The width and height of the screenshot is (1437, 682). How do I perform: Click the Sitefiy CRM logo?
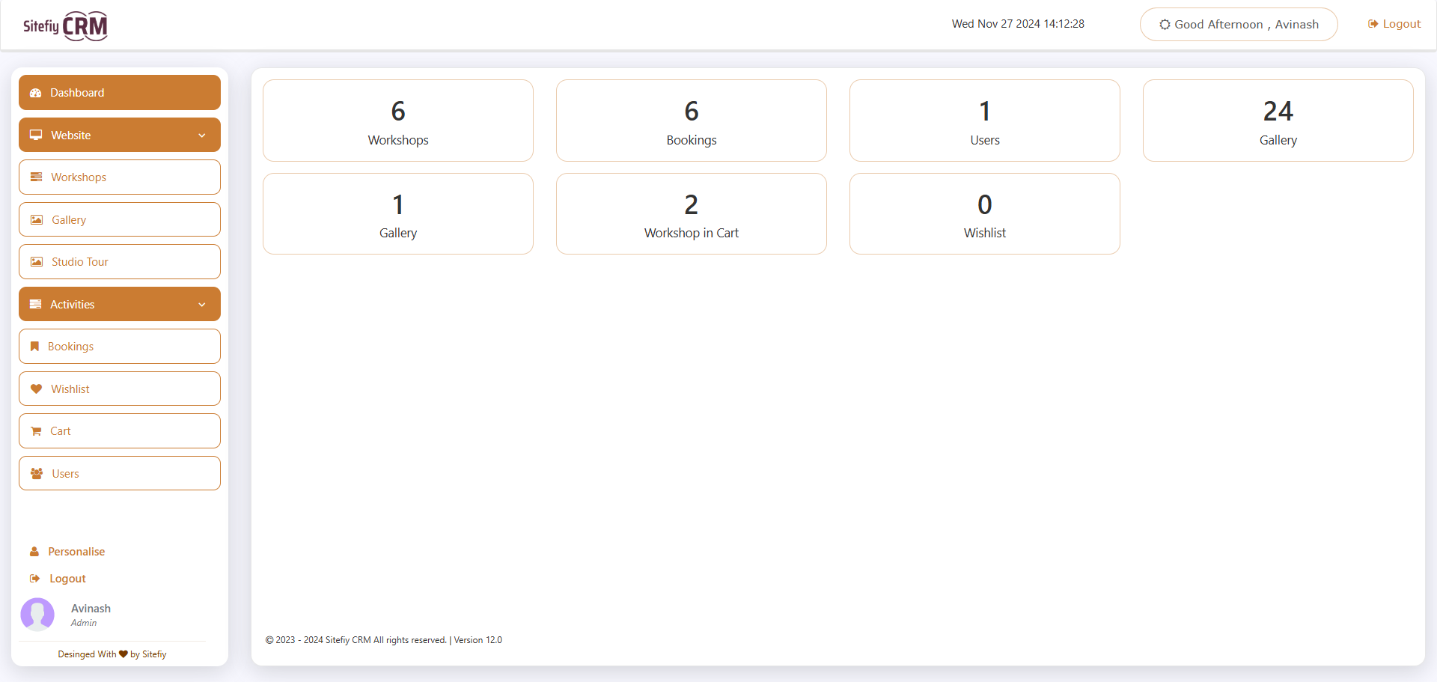coord(65,25)
